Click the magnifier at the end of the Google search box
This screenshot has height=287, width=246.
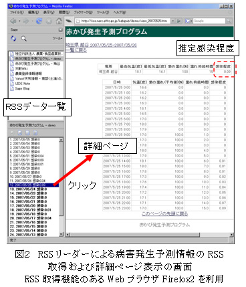(x=229, y=21)
